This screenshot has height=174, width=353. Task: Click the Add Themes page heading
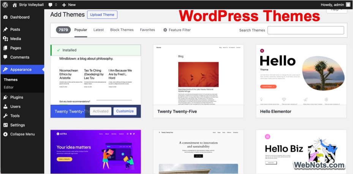(67, 15)
